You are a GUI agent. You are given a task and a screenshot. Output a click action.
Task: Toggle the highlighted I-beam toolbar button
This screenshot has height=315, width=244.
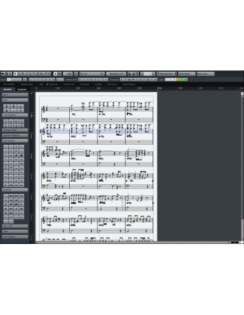[55, 74]
